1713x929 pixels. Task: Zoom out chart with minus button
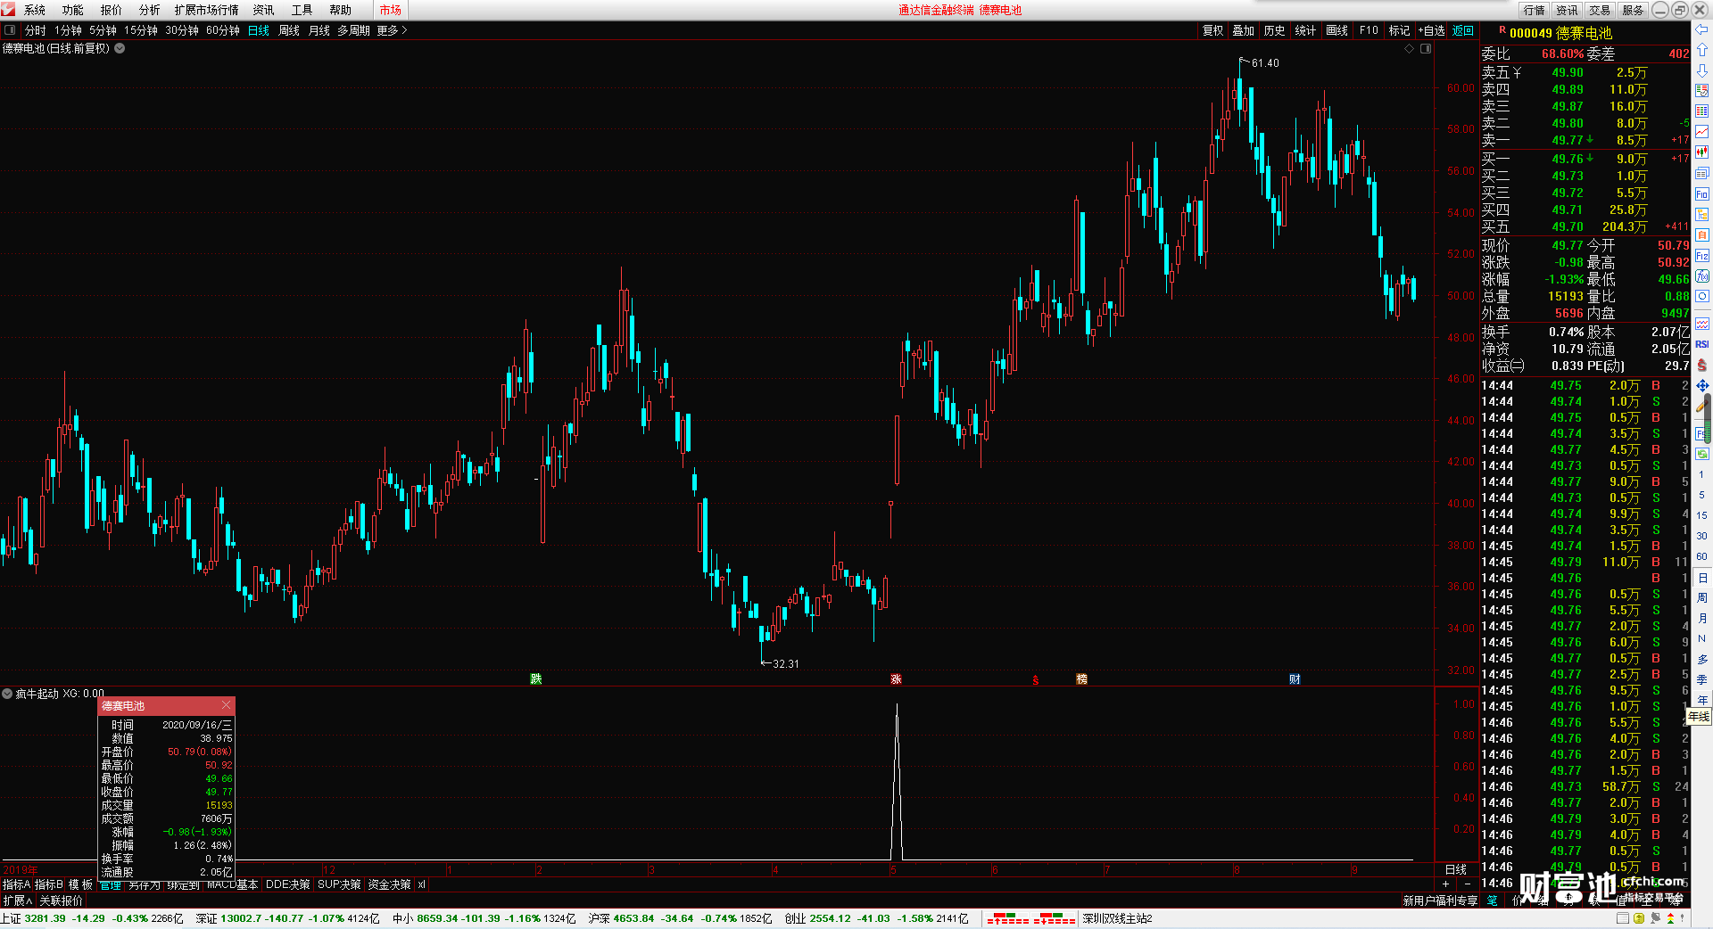pos(1468,884)
